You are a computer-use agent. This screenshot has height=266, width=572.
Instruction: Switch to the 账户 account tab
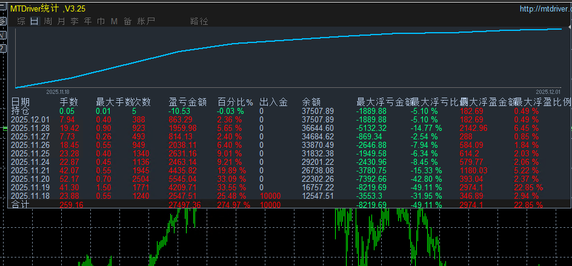pyautogui.click(x=146, y=21)
